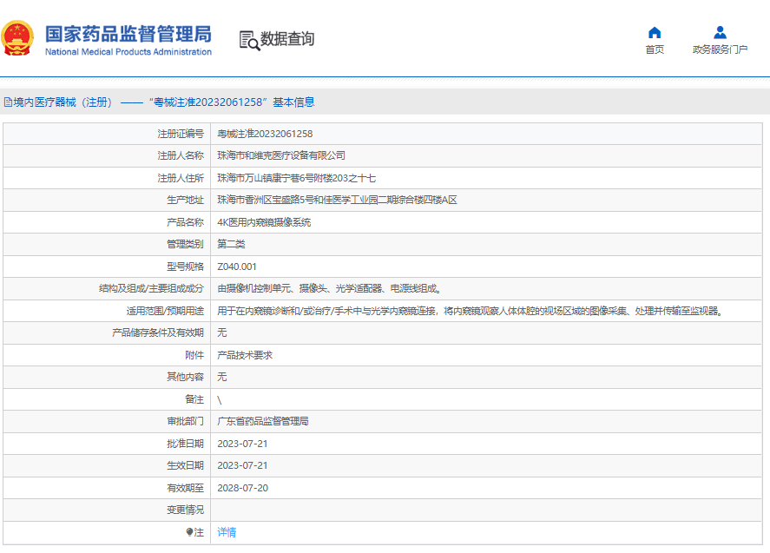The width and height of the screenshot is (770, 553).
Task: Select 广东省药品监督管理局 value
Action: (x=263, y=421)
